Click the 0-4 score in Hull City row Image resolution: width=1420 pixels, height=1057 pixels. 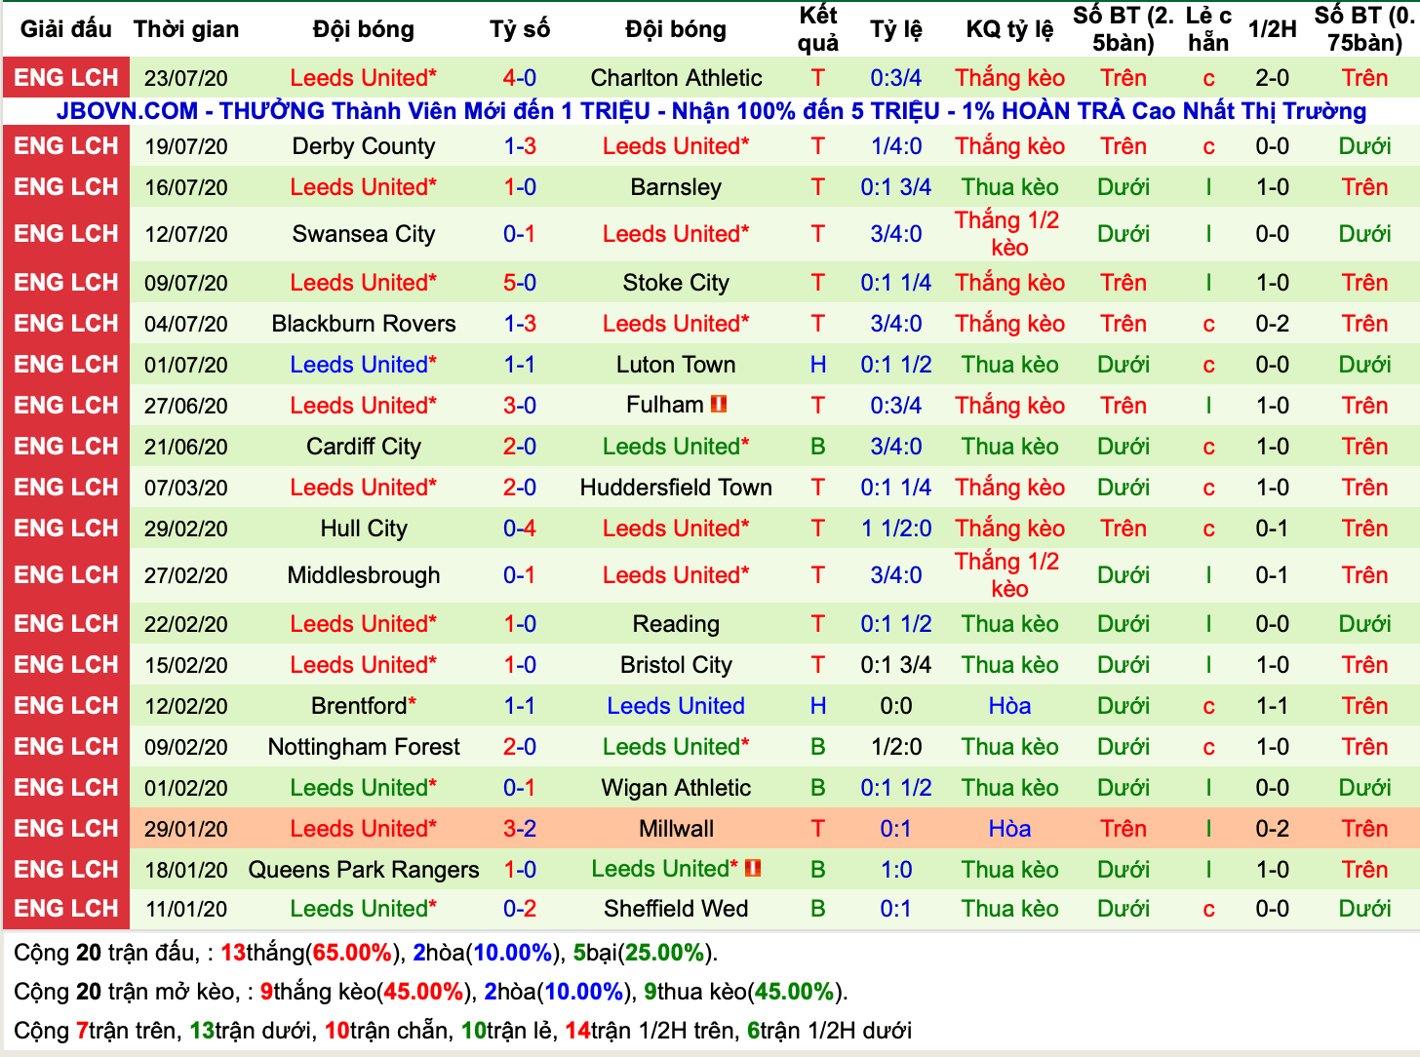point(520,528)
